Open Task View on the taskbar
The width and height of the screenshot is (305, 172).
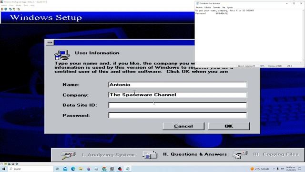click(57, 169)
